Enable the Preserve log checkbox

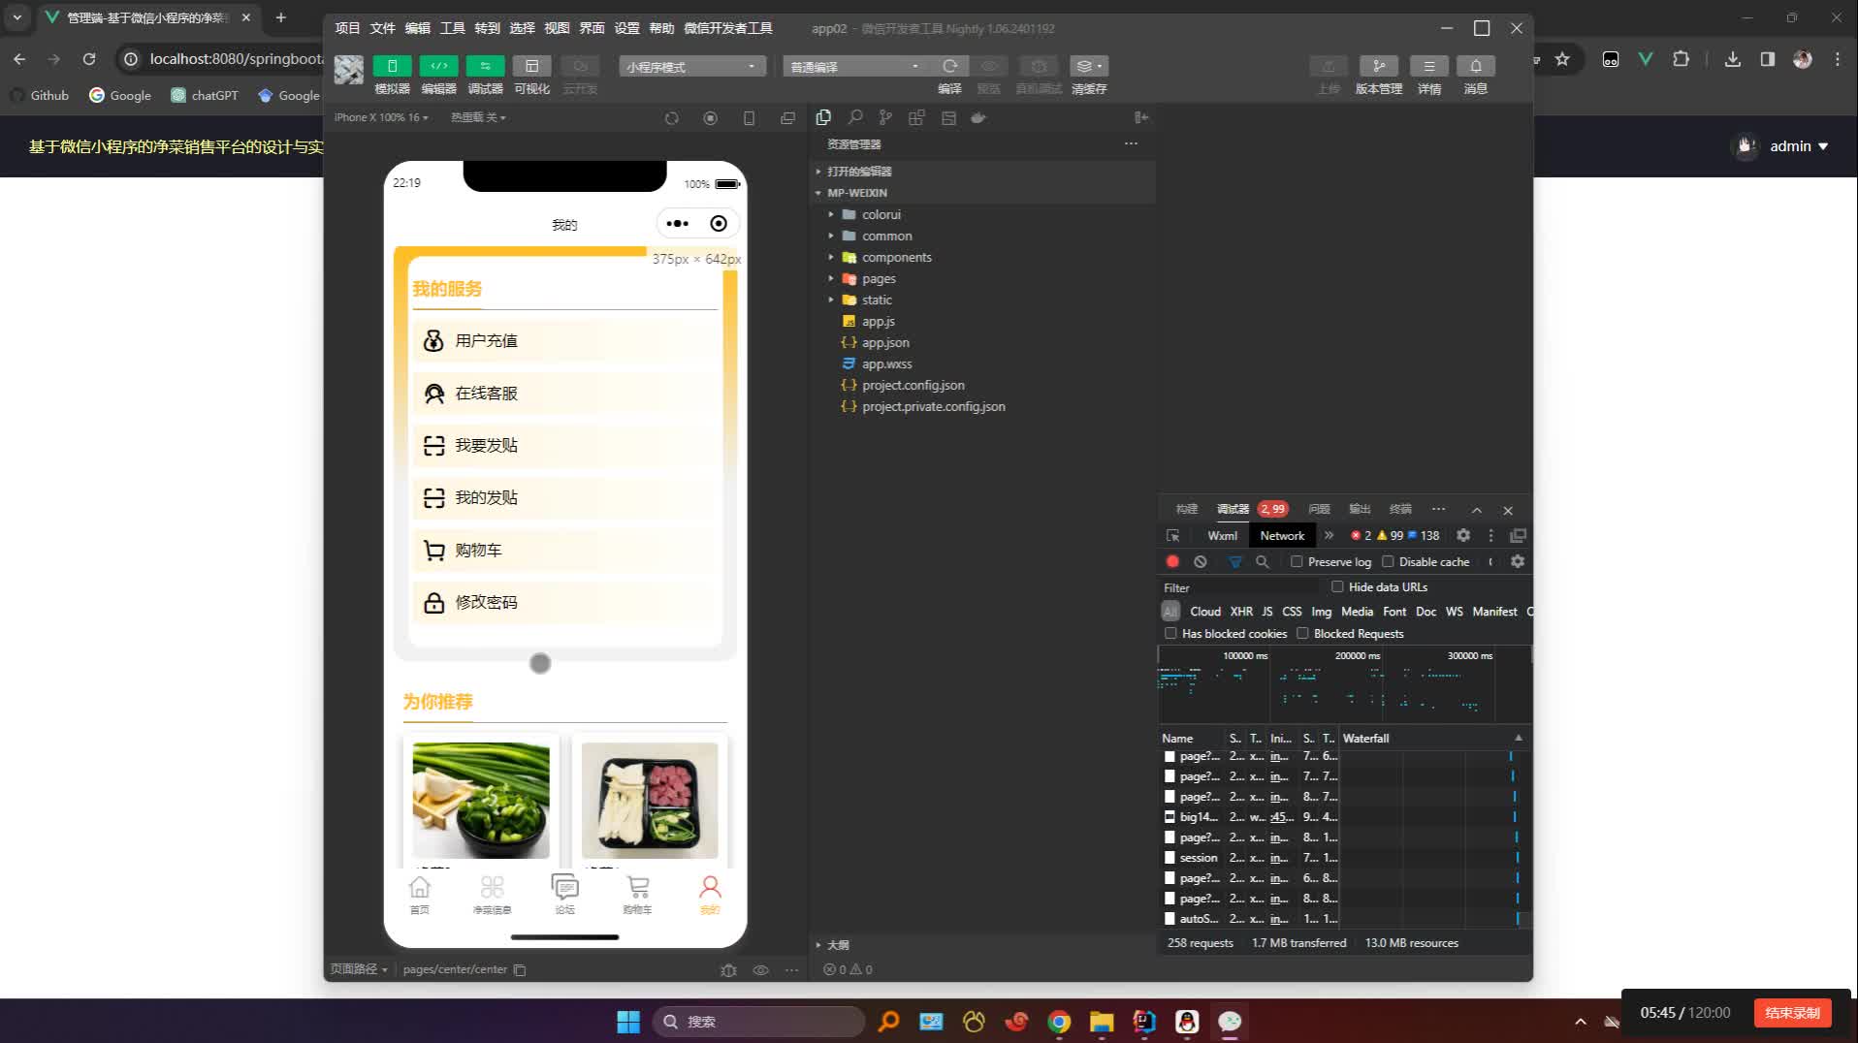point(1297,561)
